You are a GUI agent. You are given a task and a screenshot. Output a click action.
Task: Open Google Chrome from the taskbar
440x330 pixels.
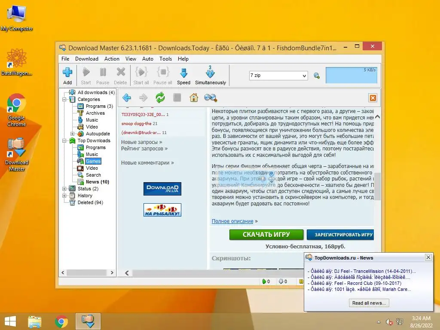(61, 321)
